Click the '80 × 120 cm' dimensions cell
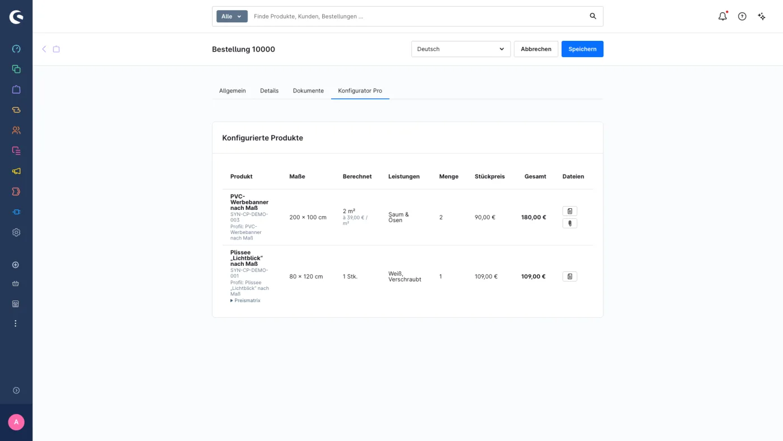 306,276
